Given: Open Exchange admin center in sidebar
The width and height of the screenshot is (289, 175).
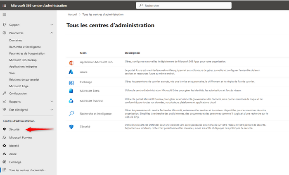Looking at the screenshot, I should [x=15, y=162].
